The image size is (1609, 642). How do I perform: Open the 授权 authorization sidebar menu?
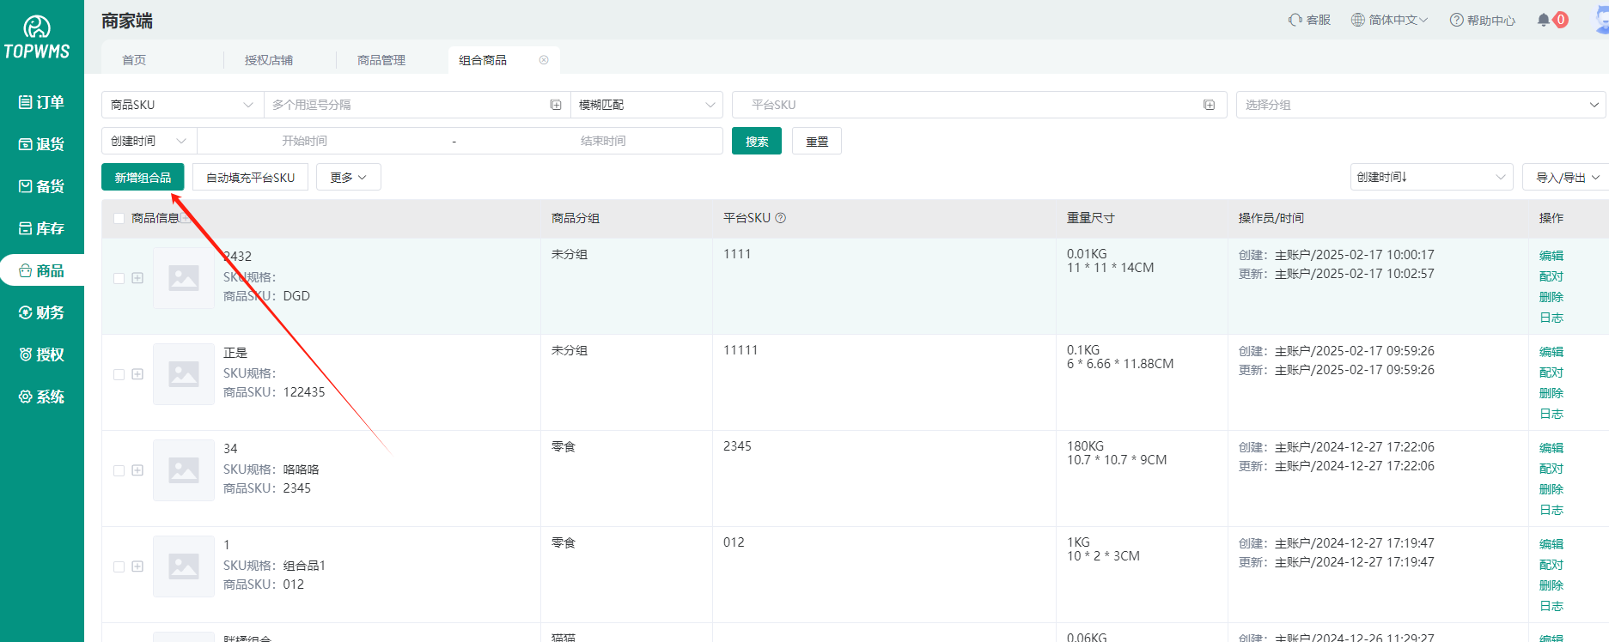point(42,354)
